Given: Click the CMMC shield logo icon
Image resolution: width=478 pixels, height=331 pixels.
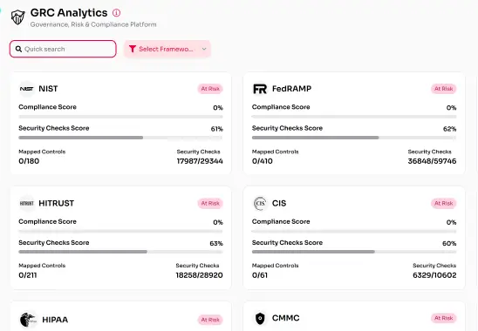Looking at the screenshot, I should (260, 318).
